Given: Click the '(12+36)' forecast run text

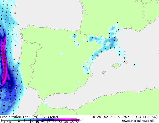Looking at the screenshot, I should click(x=150, y=117).
